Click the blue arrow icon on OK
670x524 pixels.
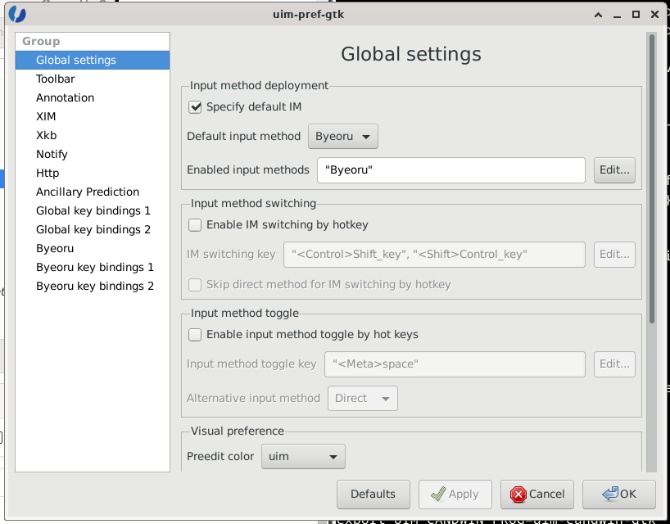pos(609,494)
